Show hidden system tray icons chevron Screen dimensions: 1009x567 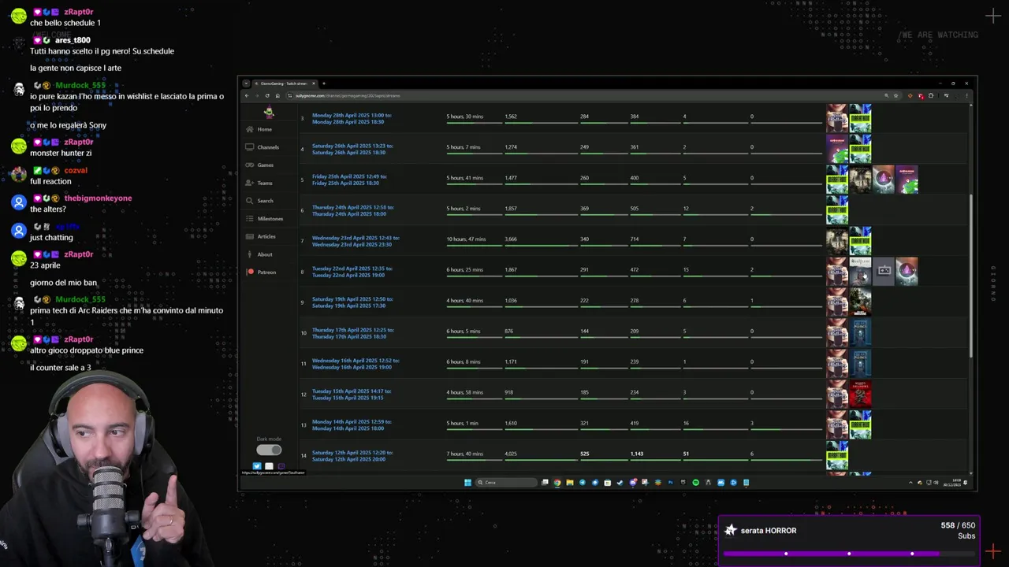tap(910, 482)
